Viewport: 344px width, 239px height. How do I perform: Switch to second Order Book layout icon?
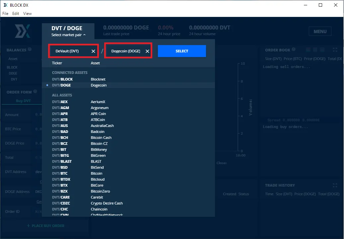[x=315, y=50]
